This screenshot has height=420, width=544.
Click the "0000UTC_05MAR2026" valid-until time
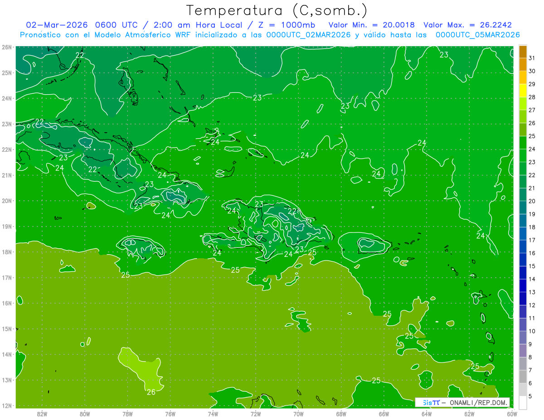(477, 34)
